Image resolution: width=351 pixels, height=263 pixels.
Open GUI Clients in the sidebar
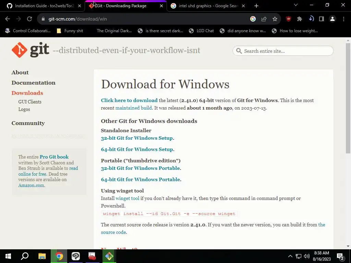click(30, 102)
